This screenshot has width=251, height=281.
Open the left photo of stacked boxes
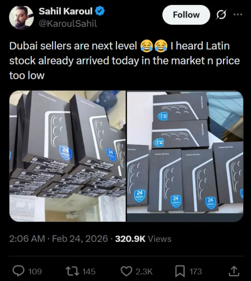67,156
